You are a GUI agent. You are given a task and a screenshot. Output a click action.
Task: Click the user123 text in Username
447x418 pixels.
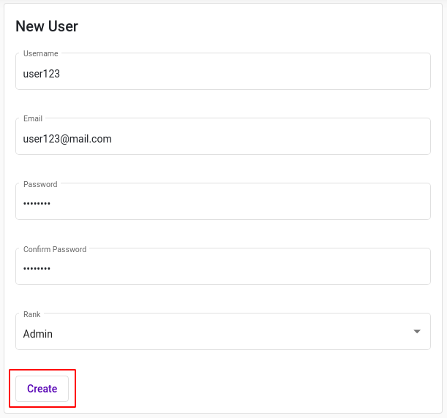42,74
